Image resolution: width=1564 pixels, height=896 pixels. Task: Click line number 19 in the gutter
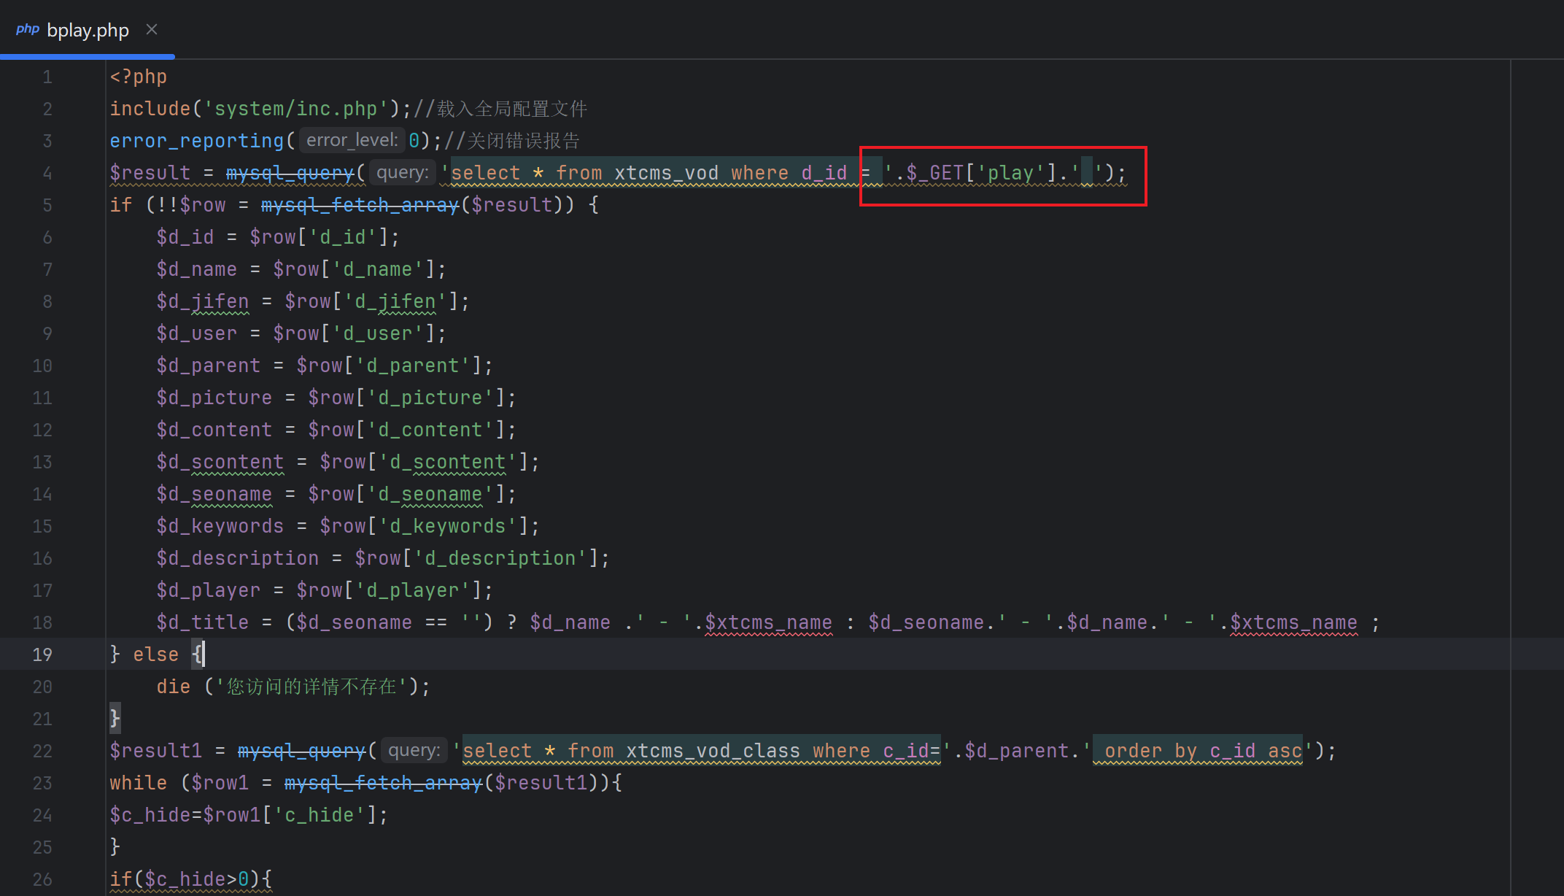42,654
